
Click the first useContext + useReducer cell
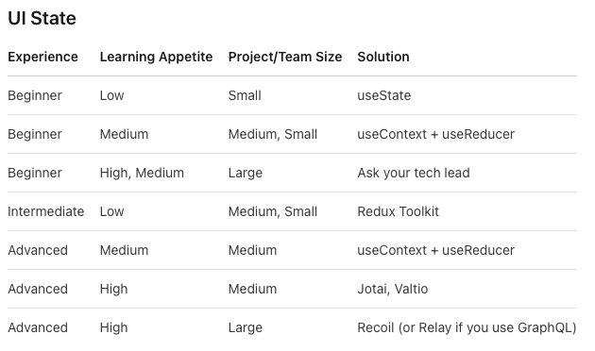435,134
